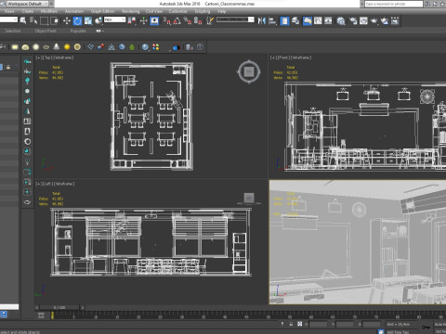The width and height of the screenshot is (446, 334).
Task: Open the Views menu
Action: click(9, 11)
